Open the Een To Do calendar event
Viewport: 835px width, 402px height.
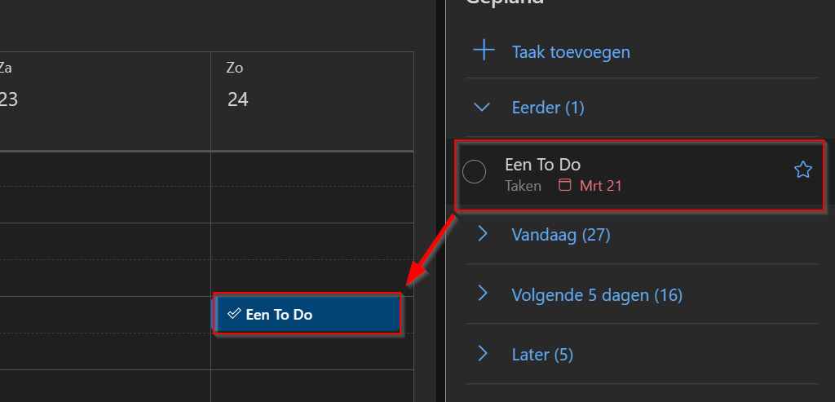(307, 314)
